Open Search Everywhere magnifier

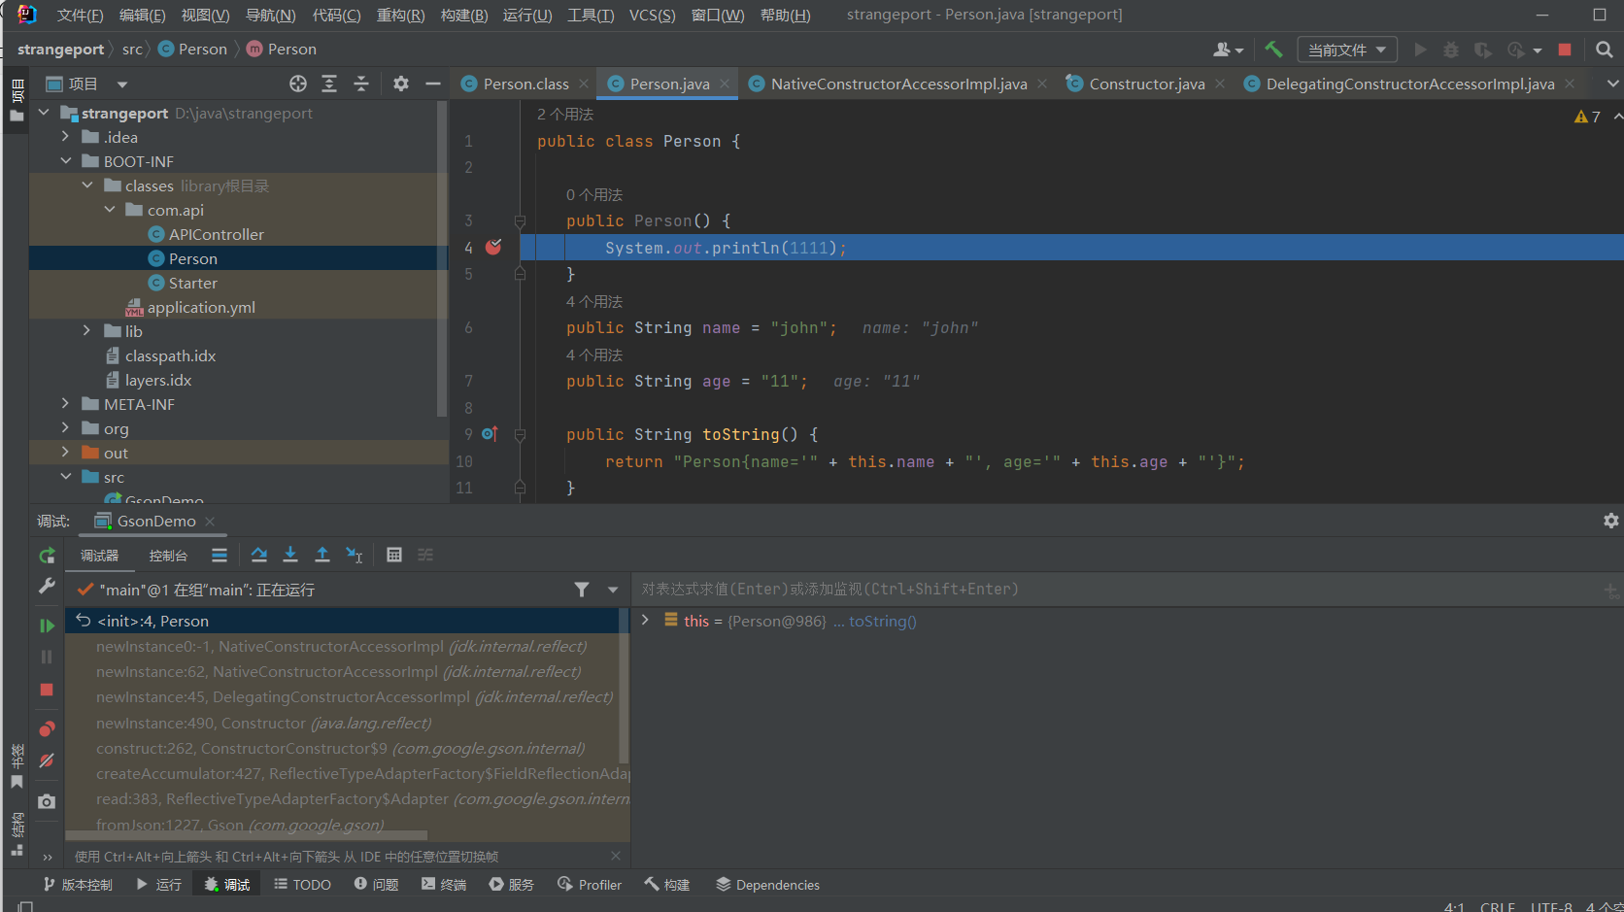click(1605, 50)
